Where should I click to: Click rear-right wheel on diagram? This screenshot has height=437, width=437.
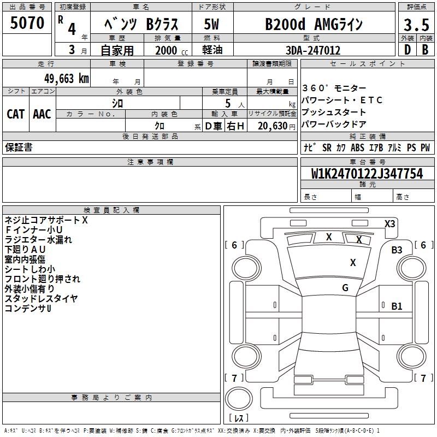click(411, 357)
